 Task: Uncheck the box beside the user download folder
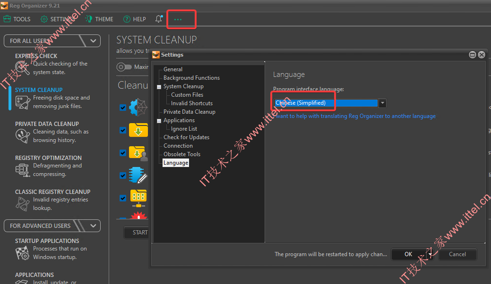pos(123,153)
